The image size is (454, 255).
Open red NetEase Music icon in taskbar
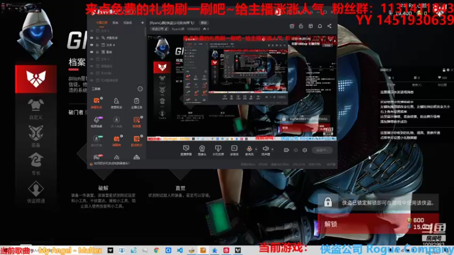pyautogui.click(x=226, y=250)
